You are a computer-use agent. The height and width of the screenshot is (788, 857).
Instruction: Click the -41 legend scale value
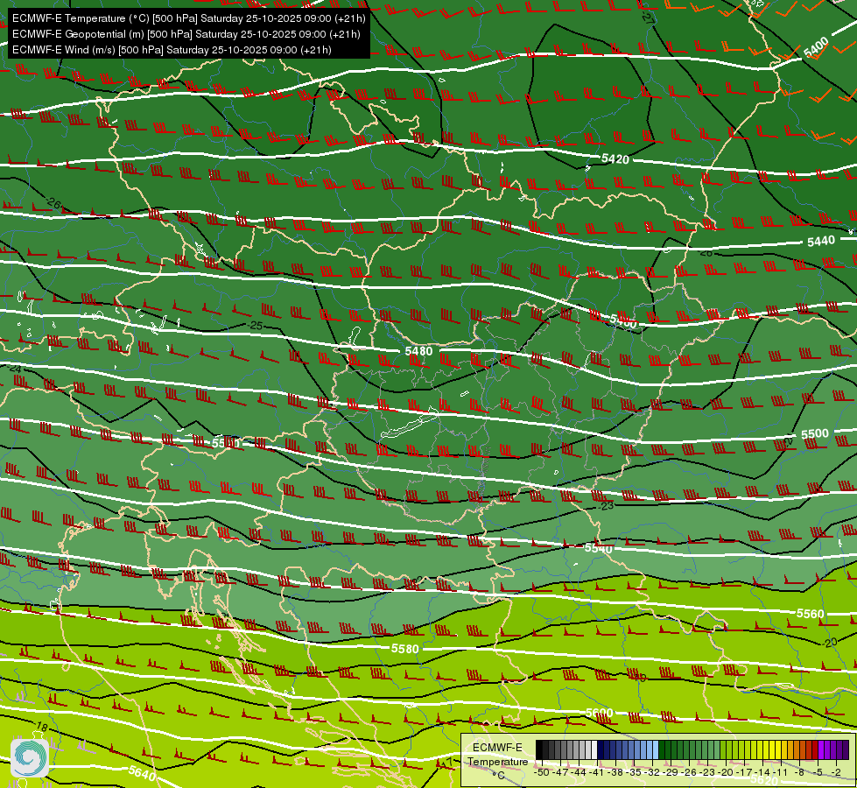click(x=597, y=773)
